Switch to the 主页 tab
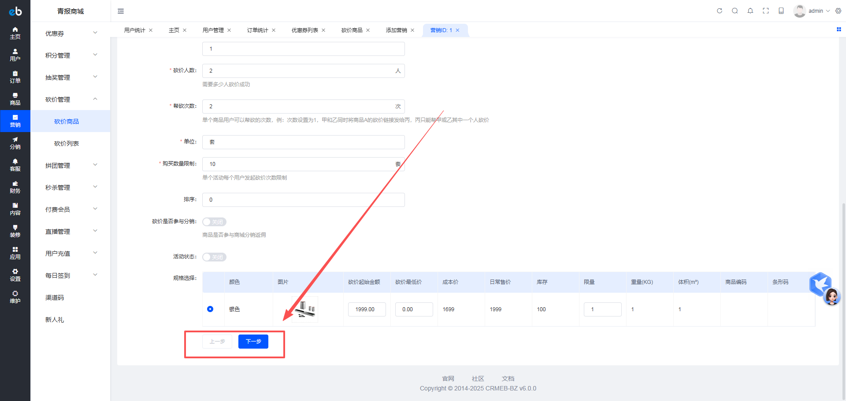Image resolution: width=846 pixels, height=401 pixels. pyautogui.click(x=174, y=30)
